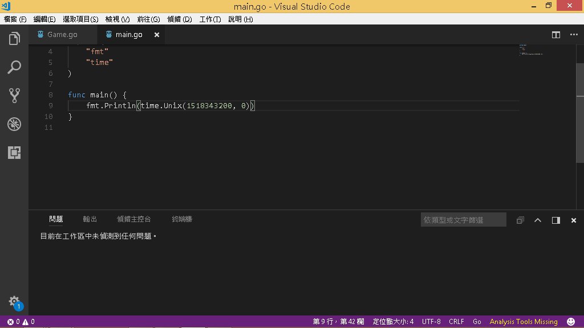Viewport: 584px width, 328px height.
Task: Open the Explorer view in activity bar
Action: 14,38
